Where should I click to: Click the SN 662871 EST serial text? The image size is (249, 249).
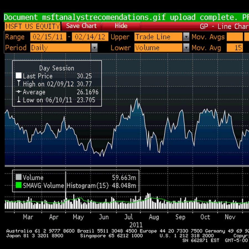[x=201, y=240]
